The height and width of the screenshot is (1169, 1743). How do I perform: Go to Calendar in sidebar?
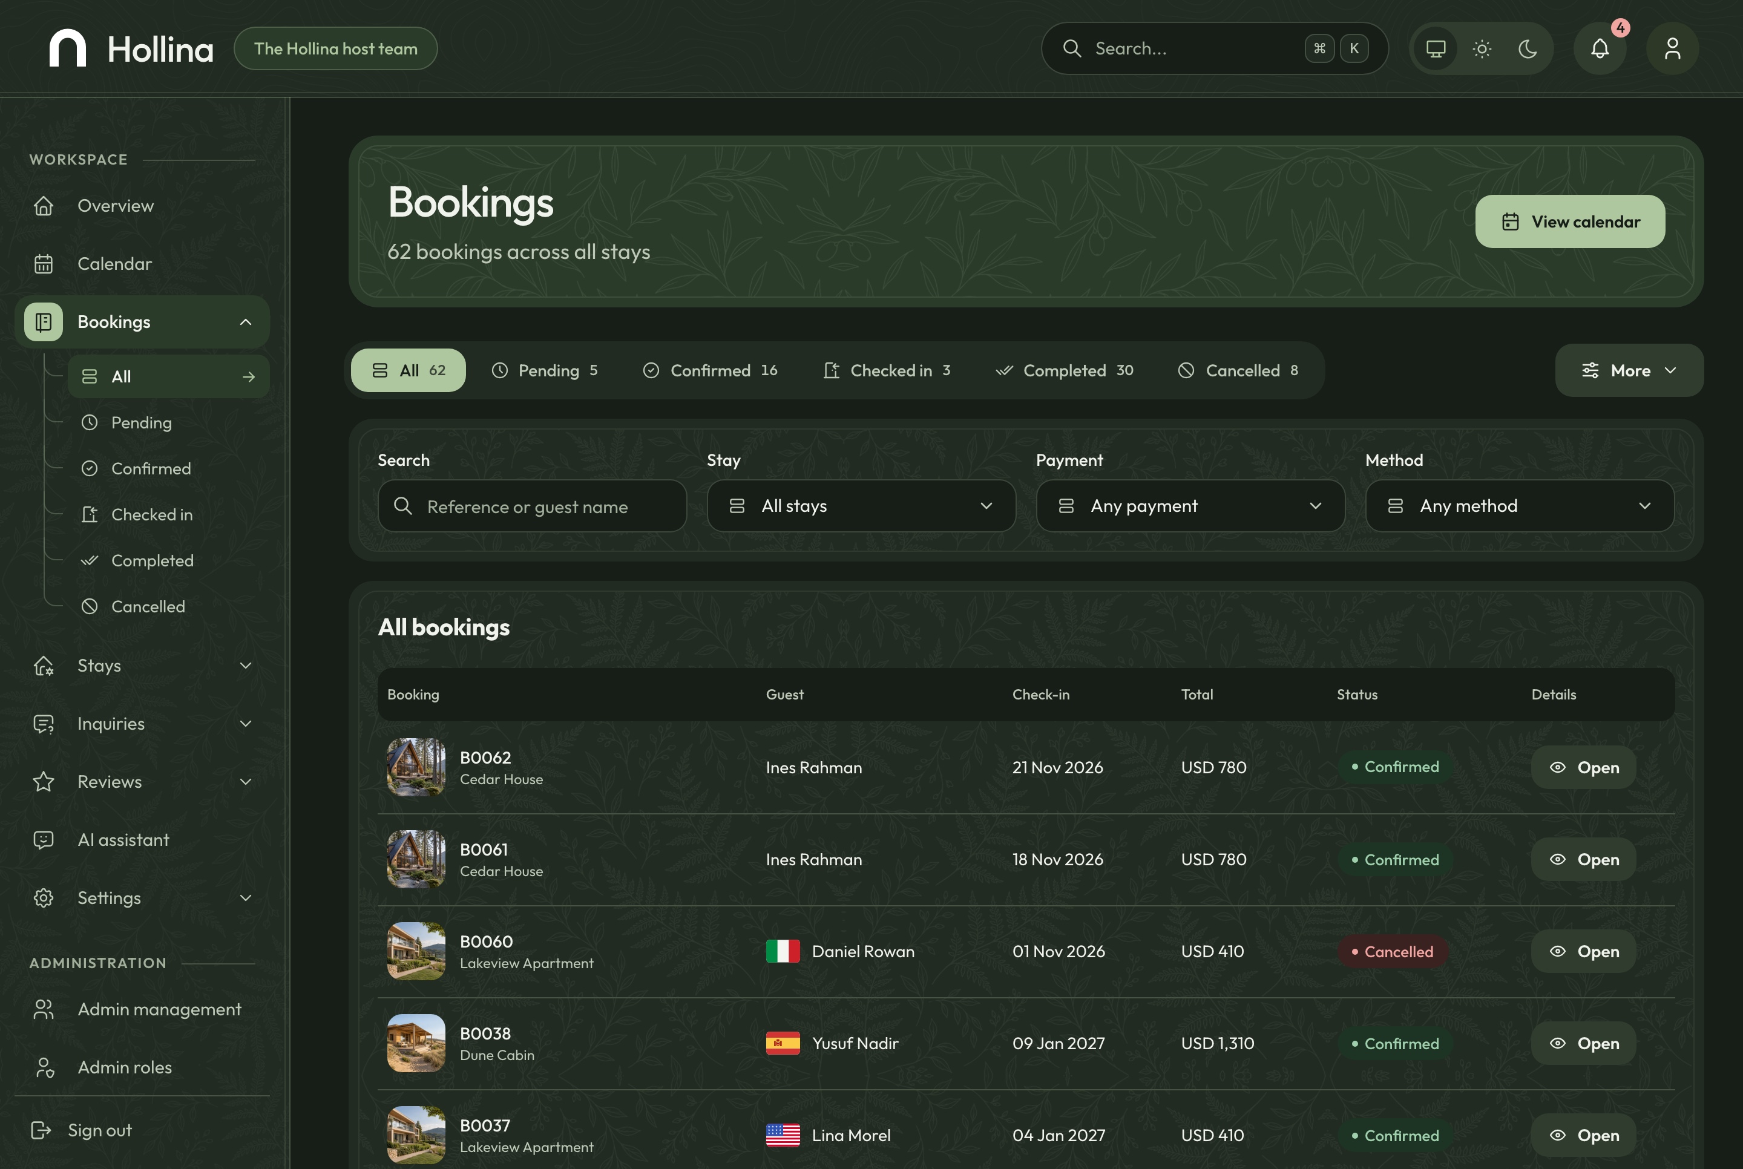(142, 264)
